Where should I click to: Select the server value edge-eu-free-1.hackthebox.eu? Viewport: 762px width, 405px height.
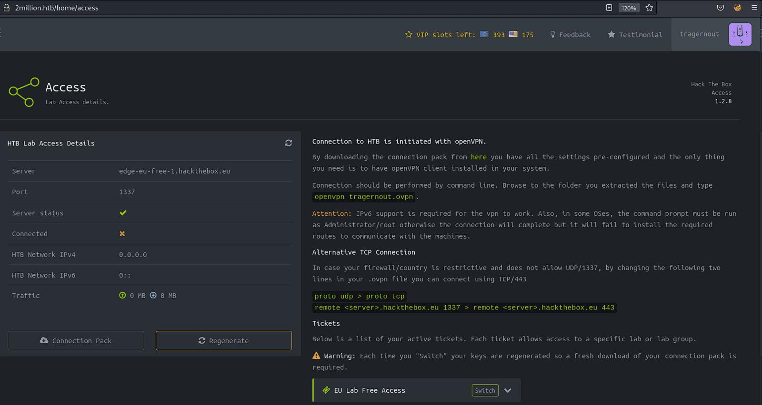(x=174, y=171)
